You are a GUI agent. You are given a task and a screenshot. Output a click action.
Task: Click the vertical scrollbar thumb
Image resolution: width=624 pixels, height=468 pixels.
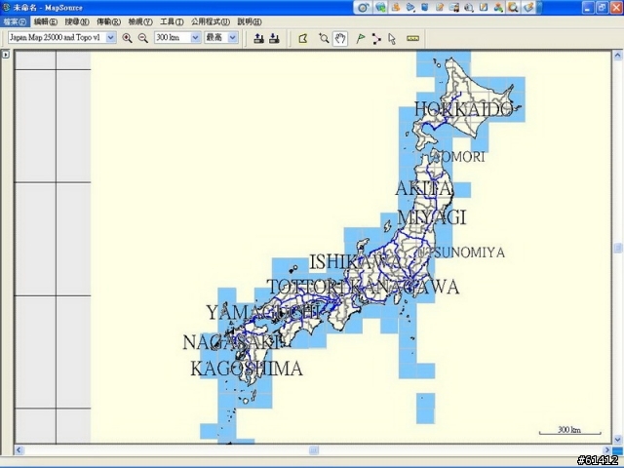[x=617, y=249]
